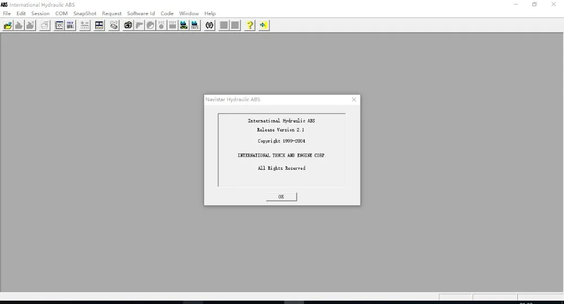Open the Session menu
Image resolution: width=564 pixels, height=304 pixels.
point(40,14)
